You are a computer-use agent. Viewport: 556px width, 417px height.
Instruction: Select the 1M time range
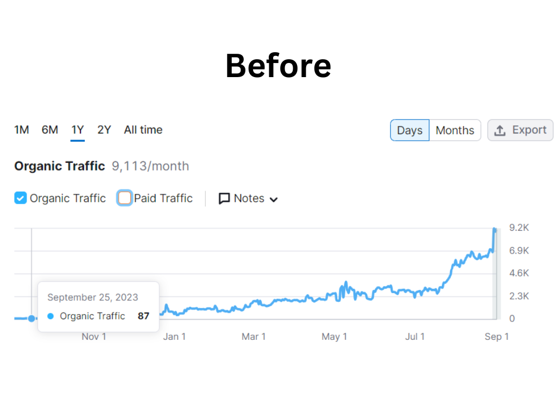tap(22, 130)
